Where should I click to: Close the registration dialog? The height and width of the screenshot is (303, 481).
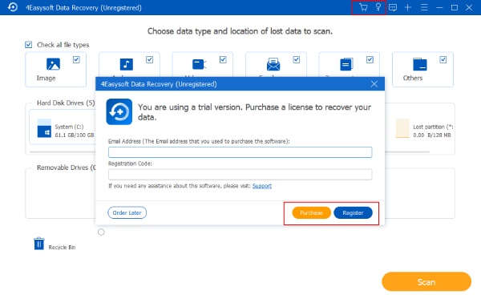point(374,83)
